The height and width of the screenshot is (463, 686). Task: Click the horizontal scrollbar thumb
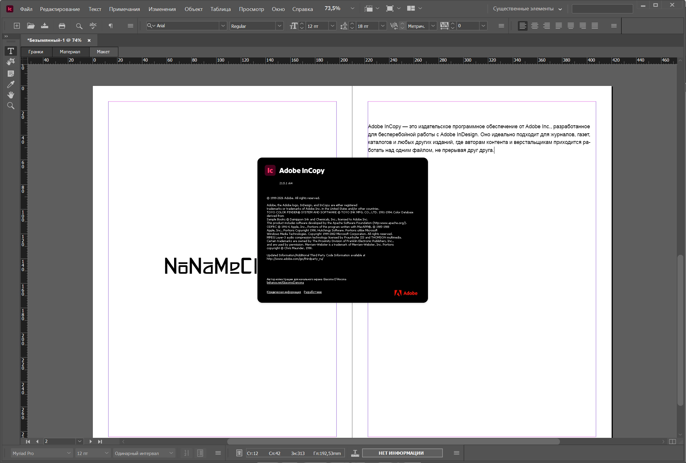click(394, 442)
